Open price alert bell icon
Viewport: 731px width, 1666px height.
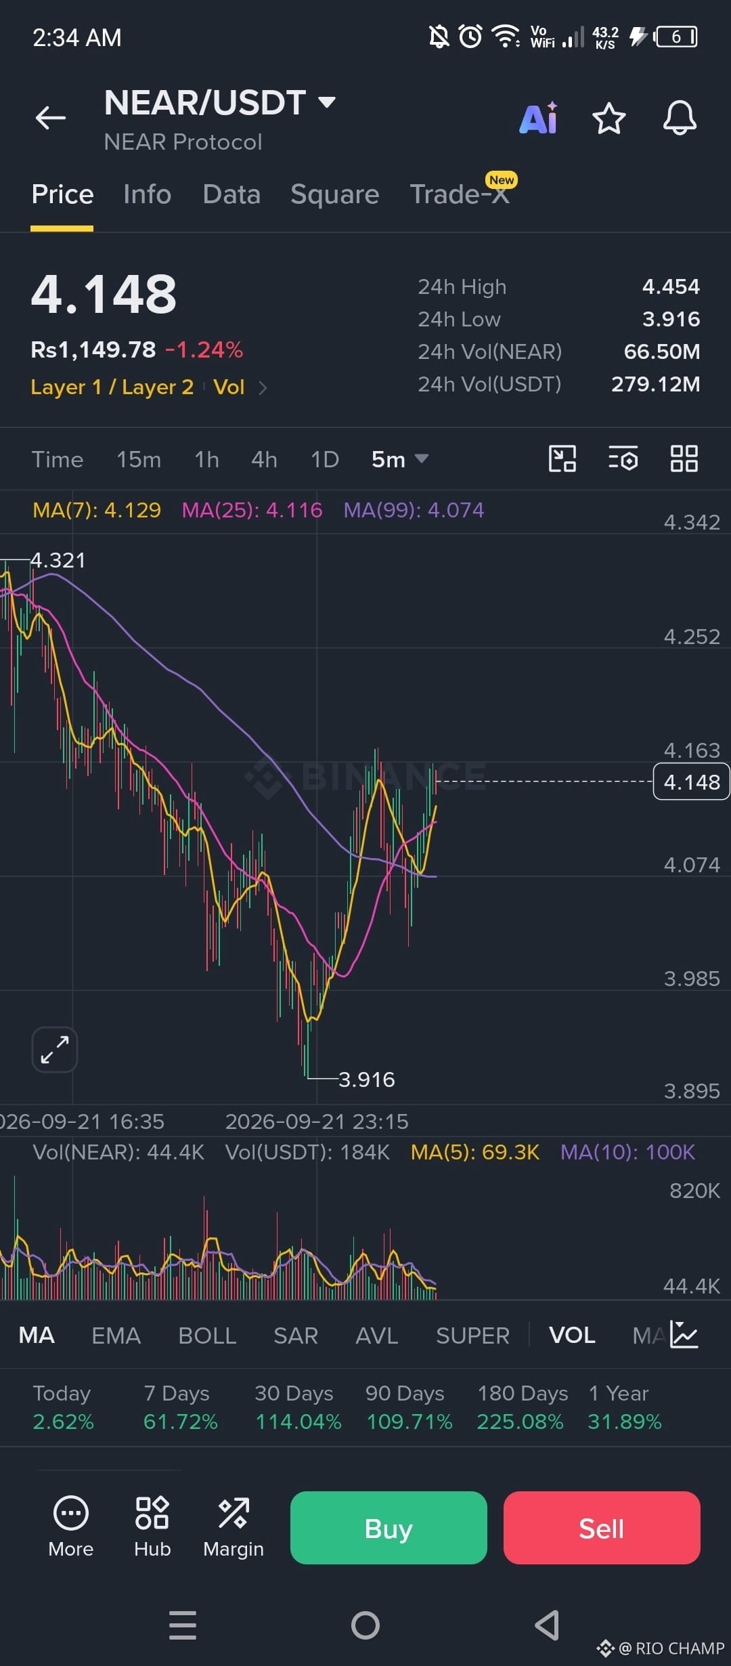tap(680, 118)
